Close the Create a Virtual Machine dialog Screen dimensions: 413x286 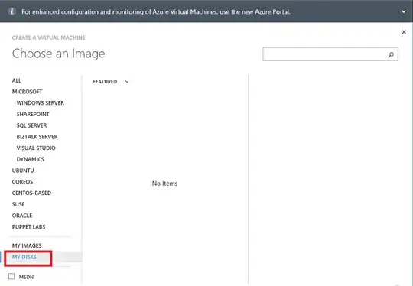point(404,32)
